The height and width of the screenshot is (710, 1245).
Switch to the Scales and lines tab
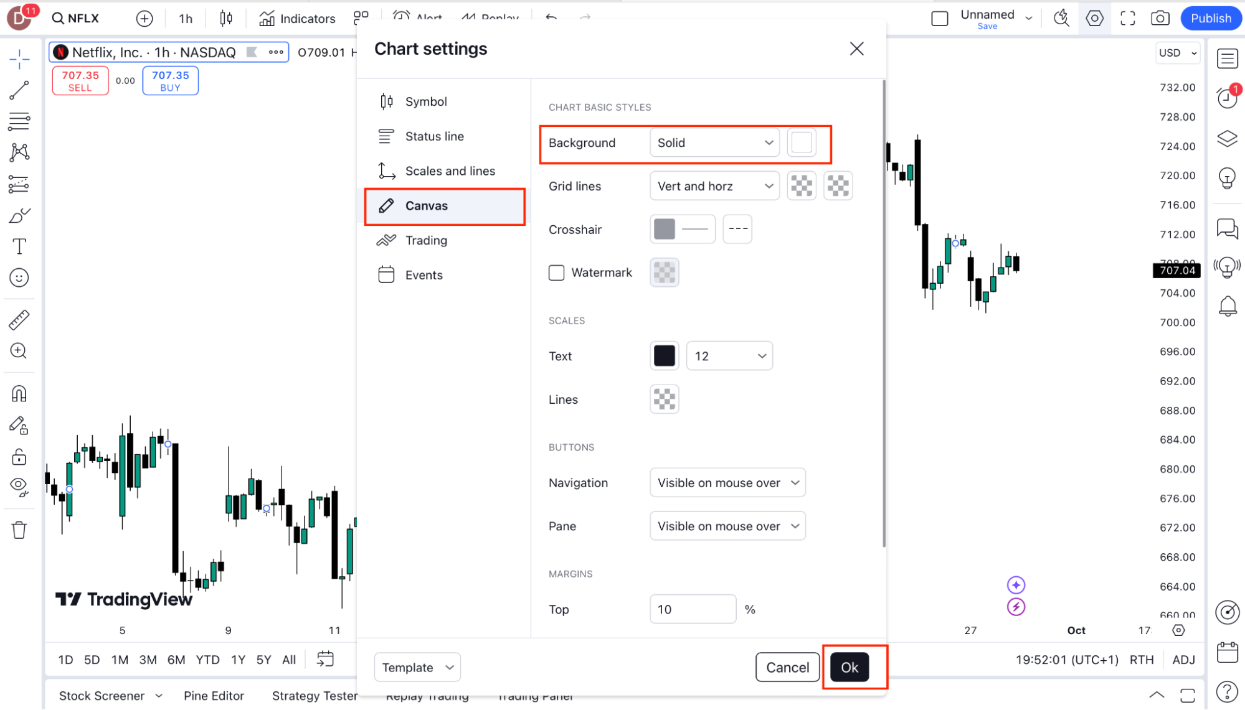click(x=450, y=171)
